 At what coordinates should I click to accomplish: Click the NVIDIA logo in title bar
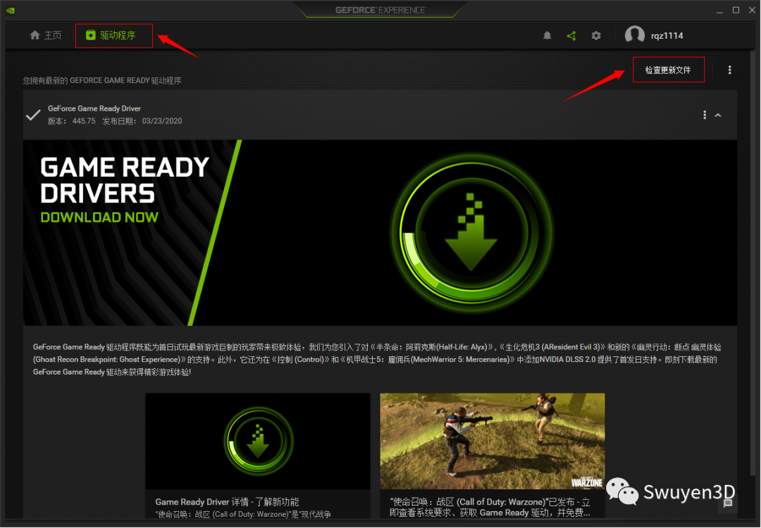pos(11,10)
